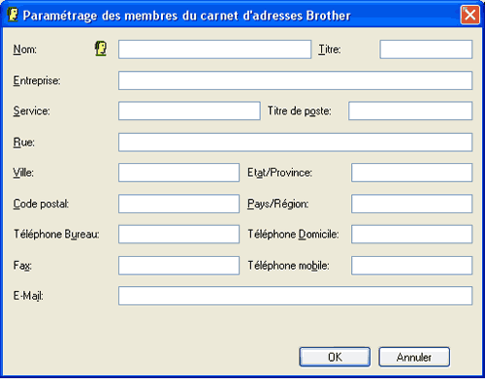Click the dialog title bar text
The image size is (485, 382).
tap(186, 16)
